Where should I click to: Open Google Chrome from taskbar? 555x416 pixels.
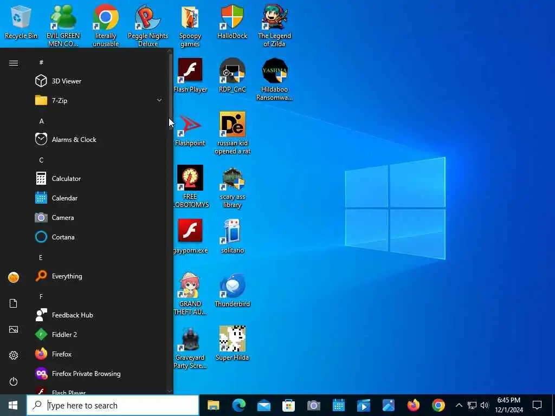[438, 405]
